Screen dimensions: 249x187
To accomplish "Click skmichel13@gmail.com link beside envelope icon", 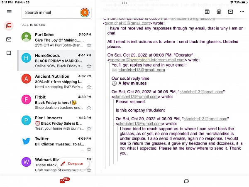I will (x=142, y=70).
